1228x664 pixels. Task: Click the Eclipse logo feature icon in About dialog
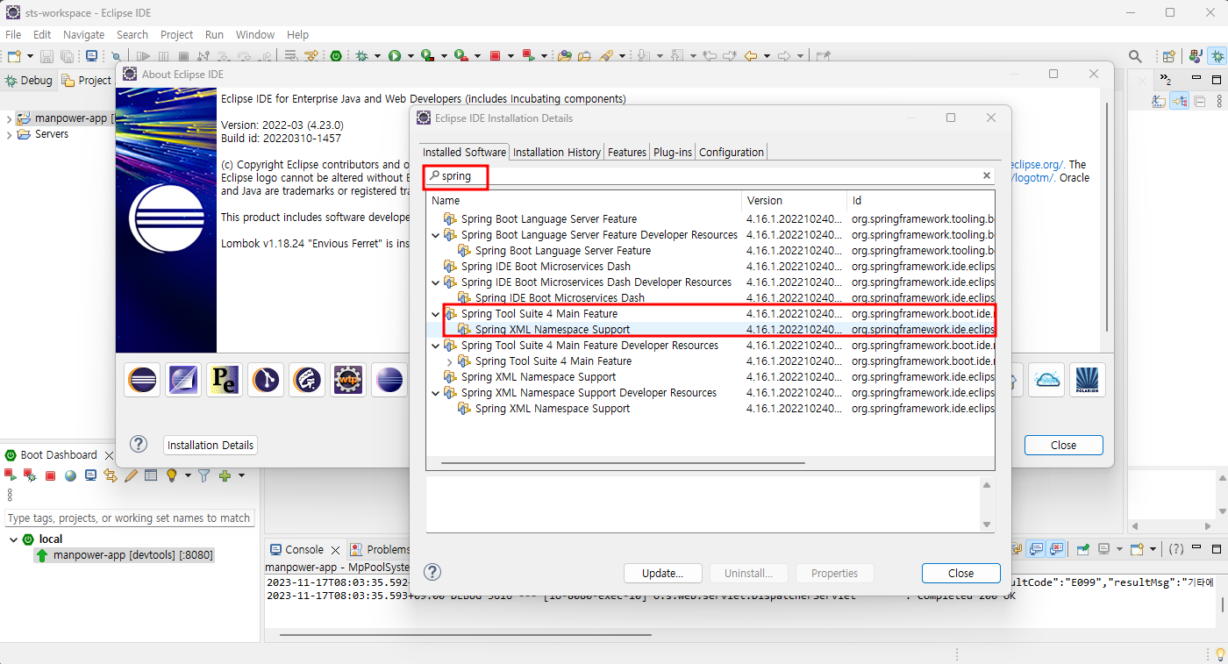coord(142,380)
